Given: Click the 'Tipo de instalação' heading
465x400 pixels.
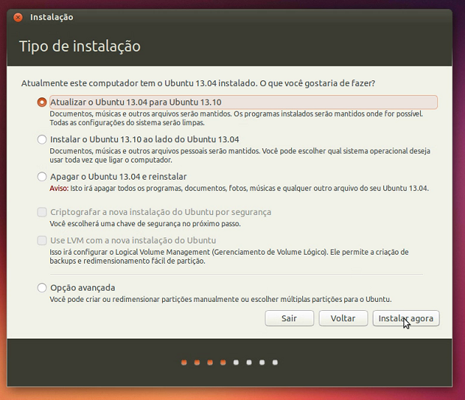Looking at the screenshot, I should [x=79, y=46].
